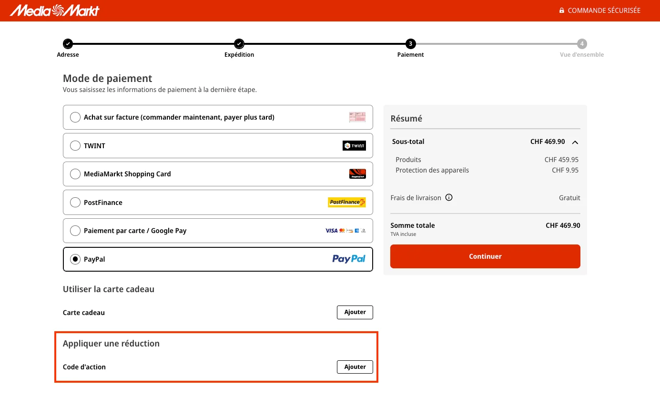This screenshot has height=397, width=660.
Task: Add a Carte cadeau with Ajouter
Action: click(x=355, y=312)
